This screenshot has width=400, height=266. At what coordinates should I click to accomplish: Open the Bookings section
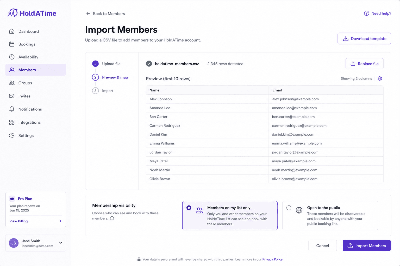[35, 44]
